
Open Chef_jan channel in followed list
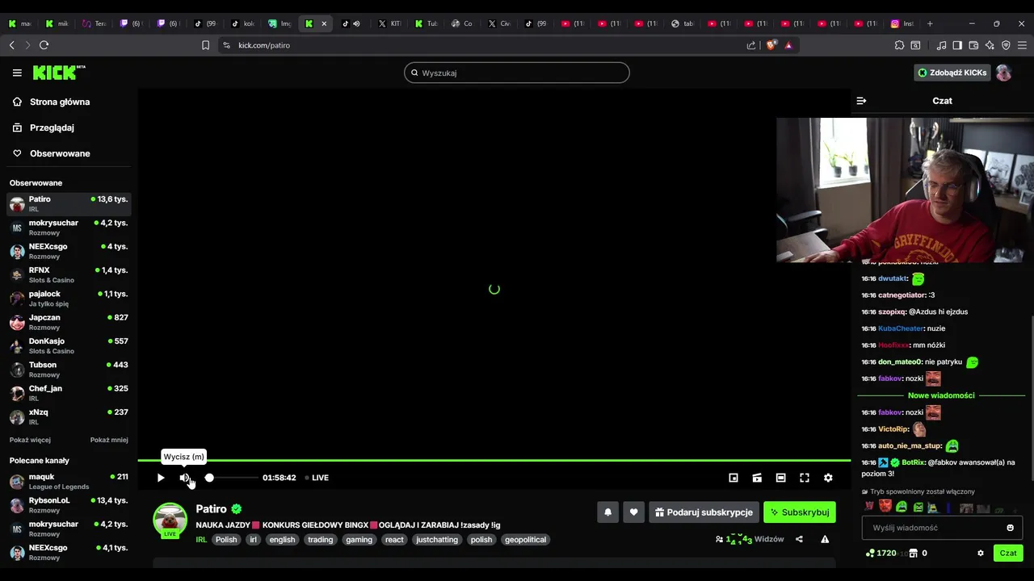pos(69,393)
